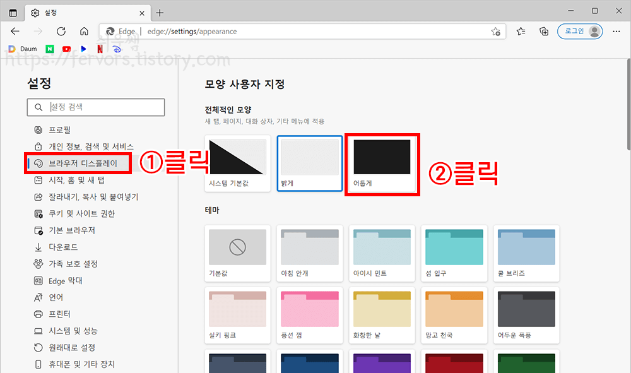
Task: Open the Collections icon
Action: 544,32
